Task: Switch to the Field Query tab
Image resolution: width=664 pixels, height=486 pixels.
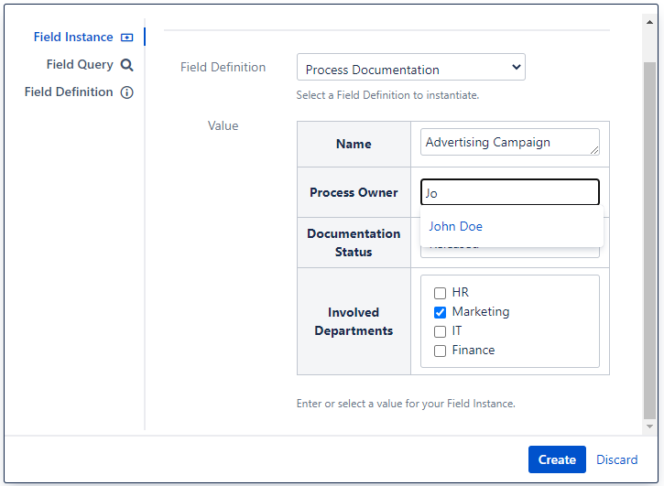Action: pyautogui.click(x=90, y=65)
